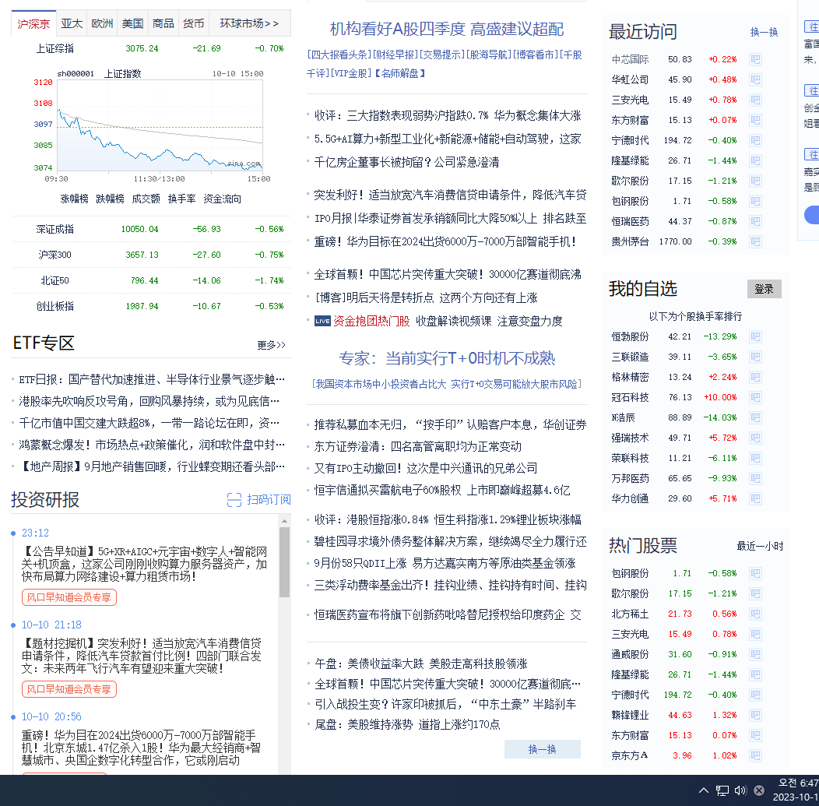Open the 【名师解盘】 link
This screenshot has height=806, width=819.
399,73
